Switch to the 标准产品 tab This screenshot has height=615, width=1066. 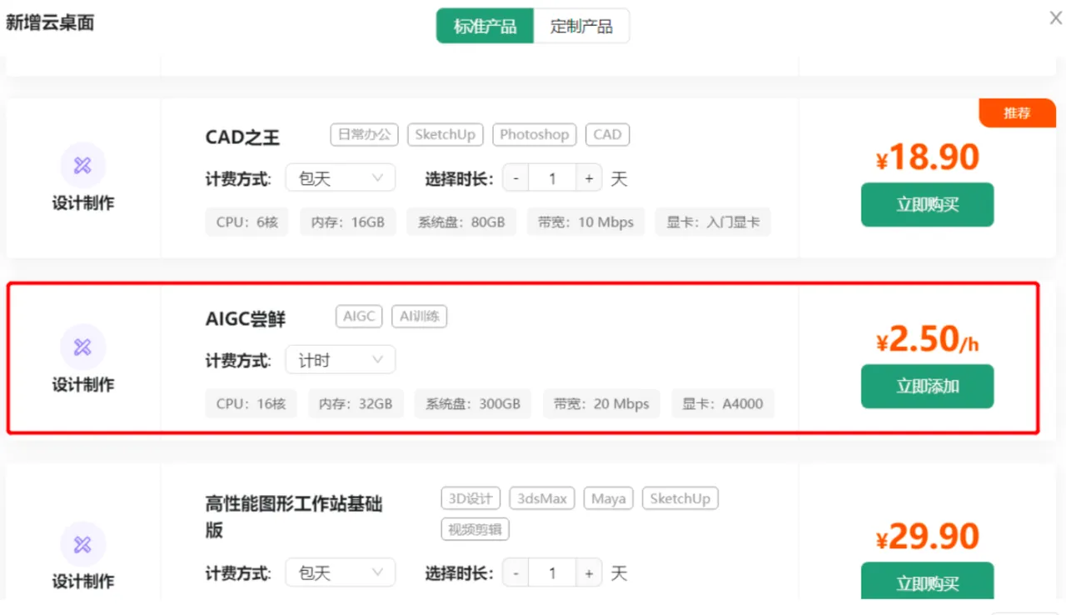(x=485, y=26)
